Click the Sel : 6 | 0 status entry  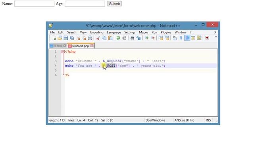[107, 120]
